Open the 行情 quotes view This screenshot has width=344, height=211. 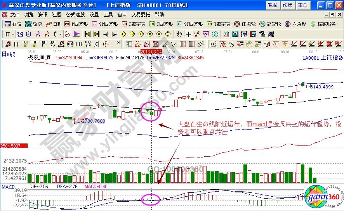coord(13,24)
